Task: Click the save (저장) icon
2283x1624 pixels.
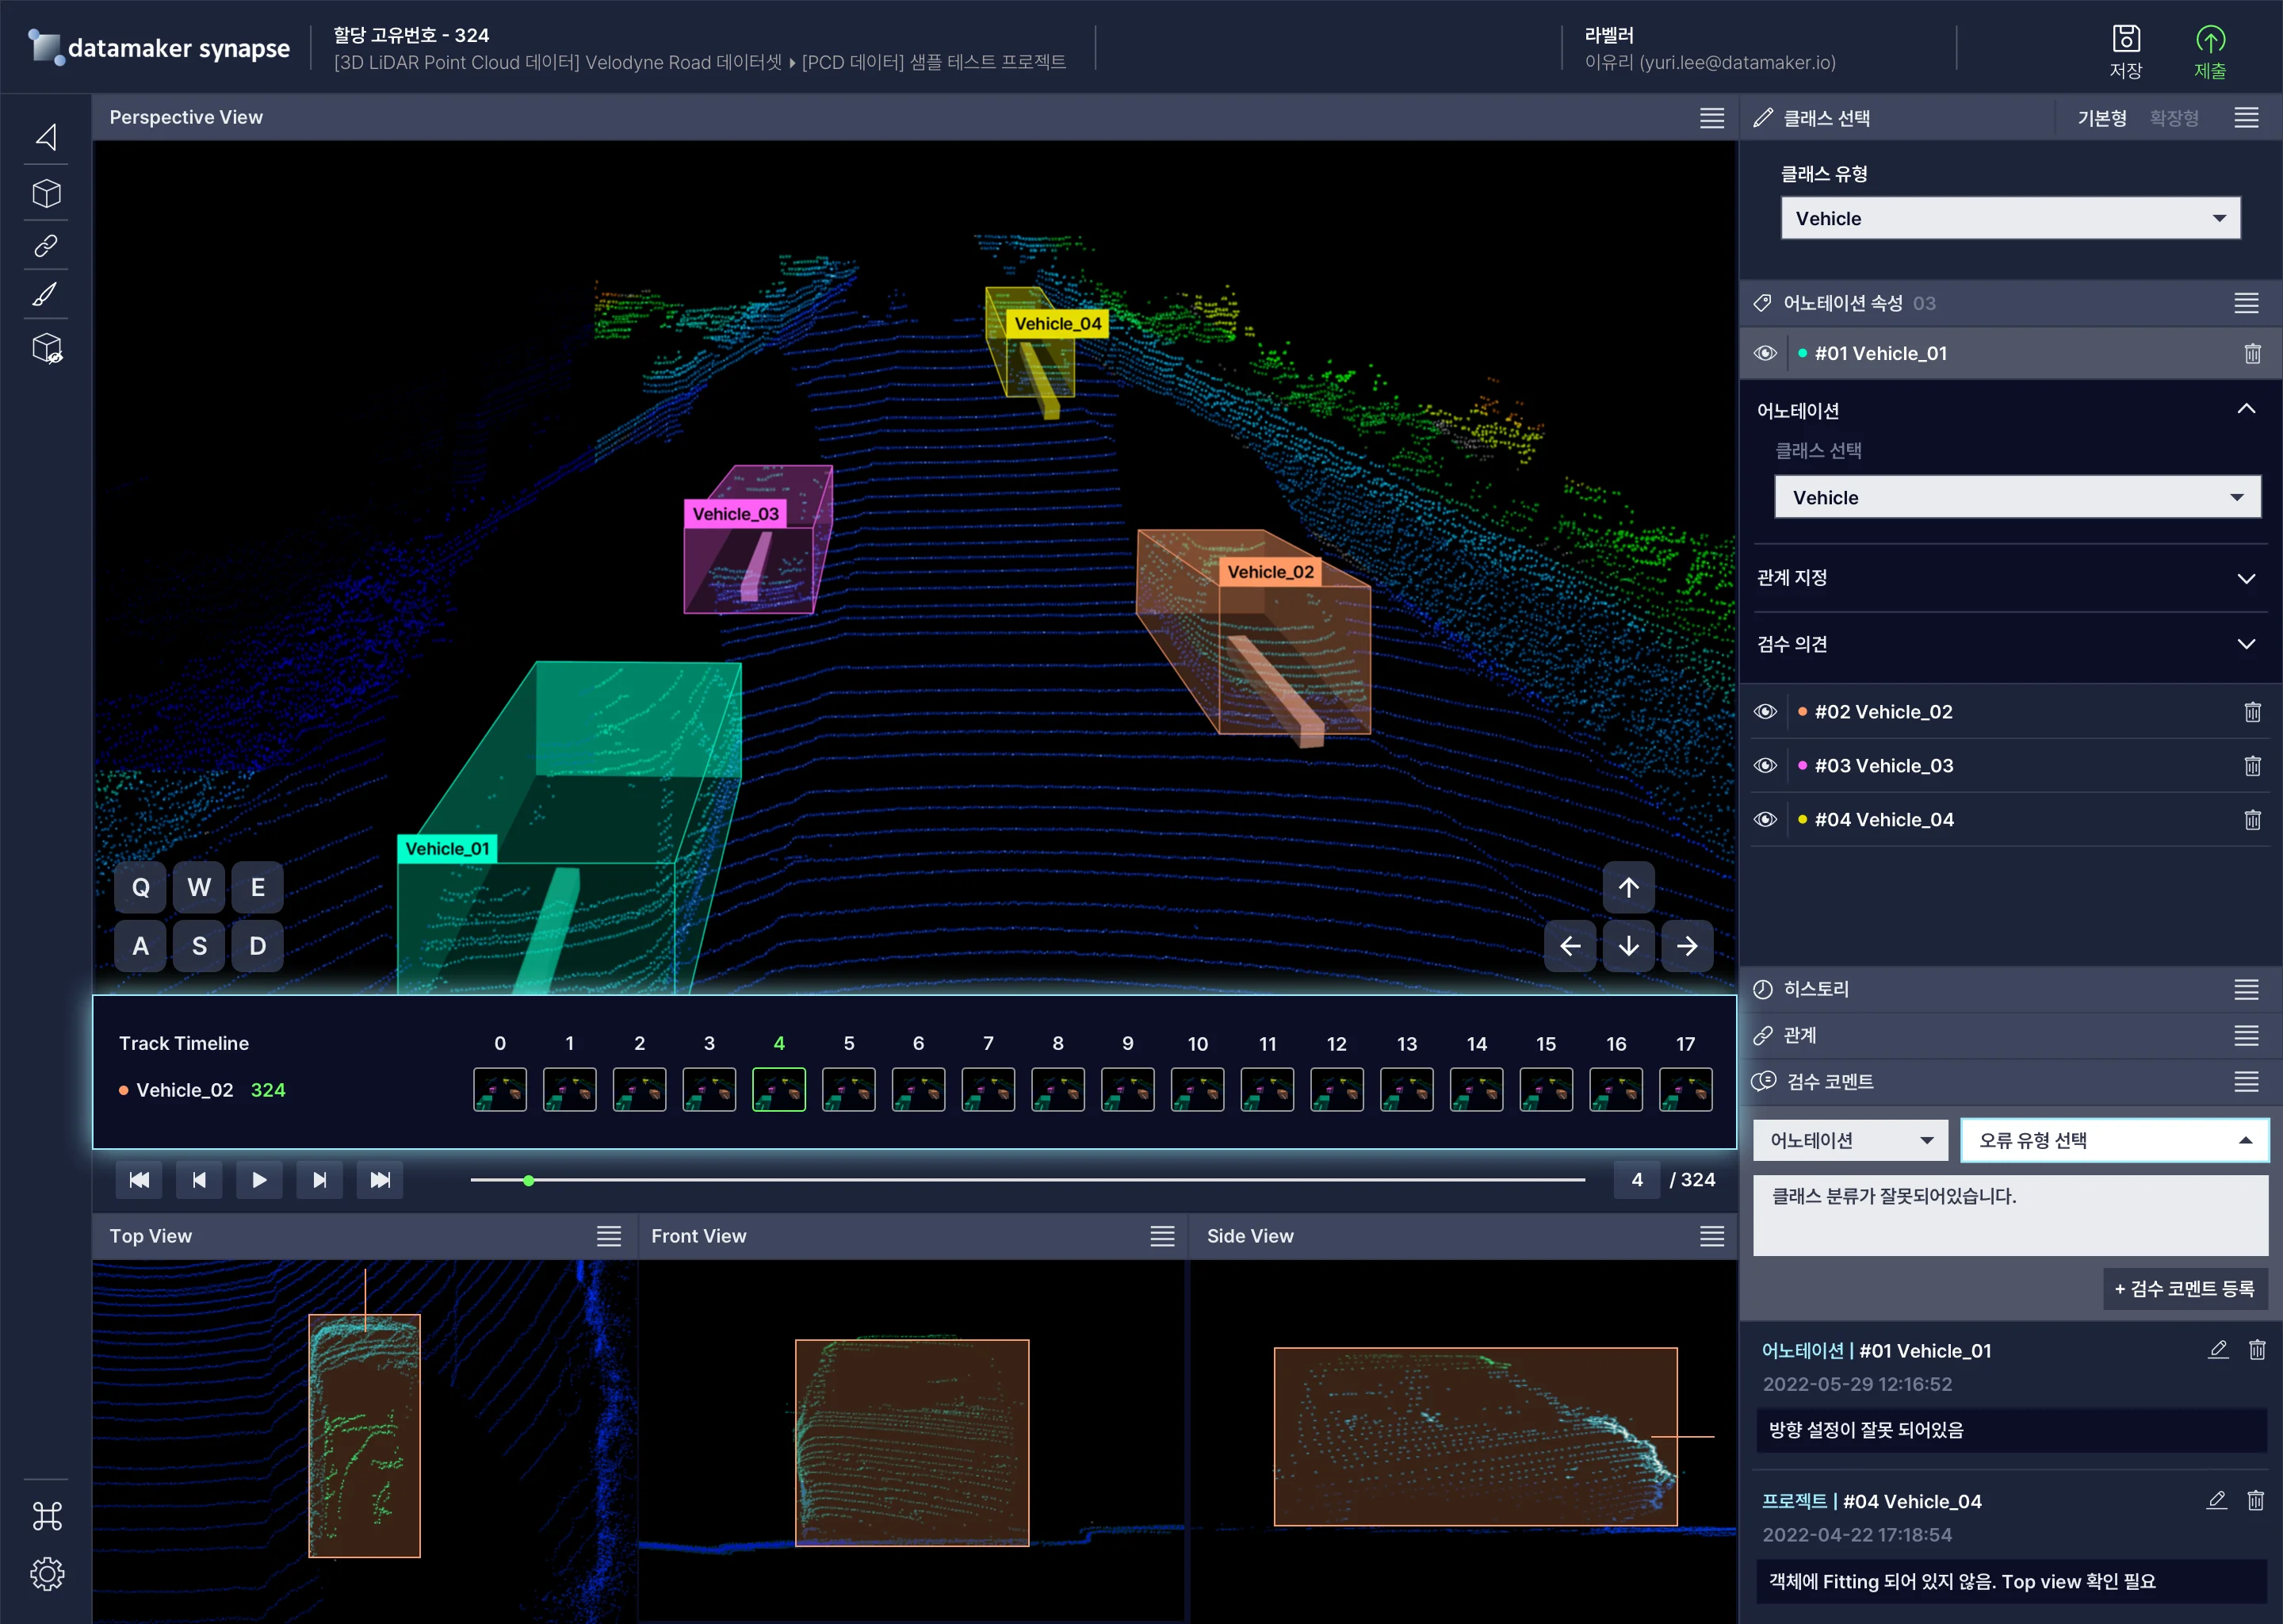Action: coord(2125,40)
